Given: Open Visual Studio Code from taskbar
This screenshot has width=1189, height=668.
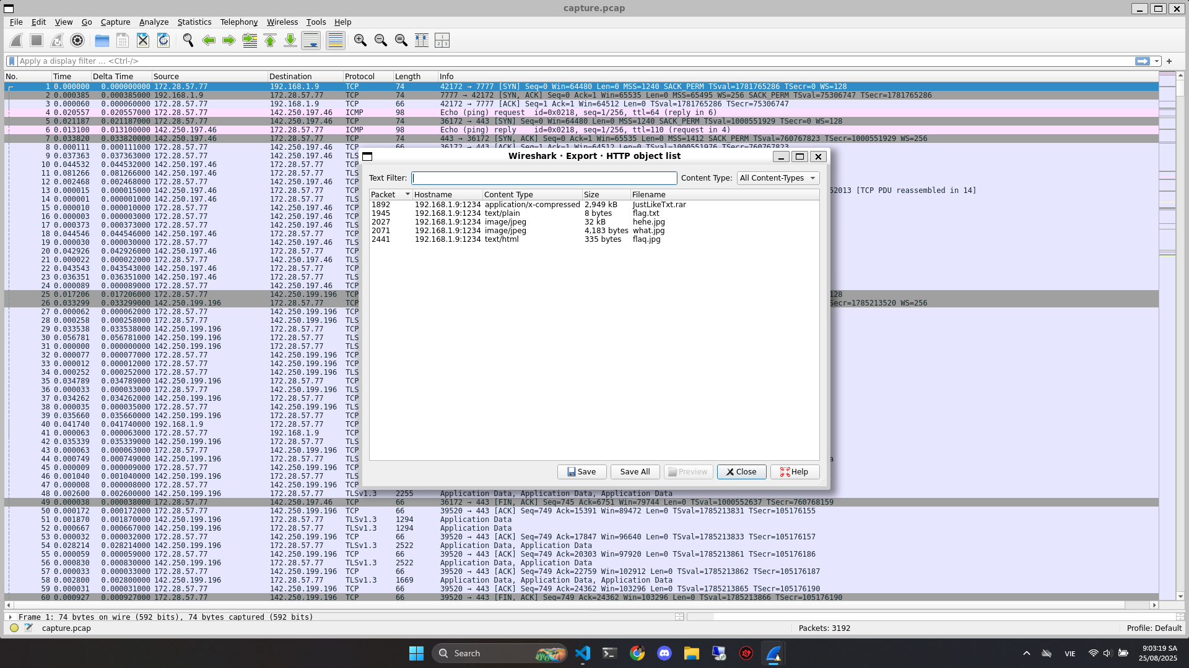Looking at the screenshot, I should [x=582, y=653].
